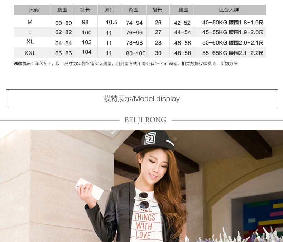The height and width of the screenshot is (242, 283).
Task: Click hip value 76-96
Action: (134, 33)
